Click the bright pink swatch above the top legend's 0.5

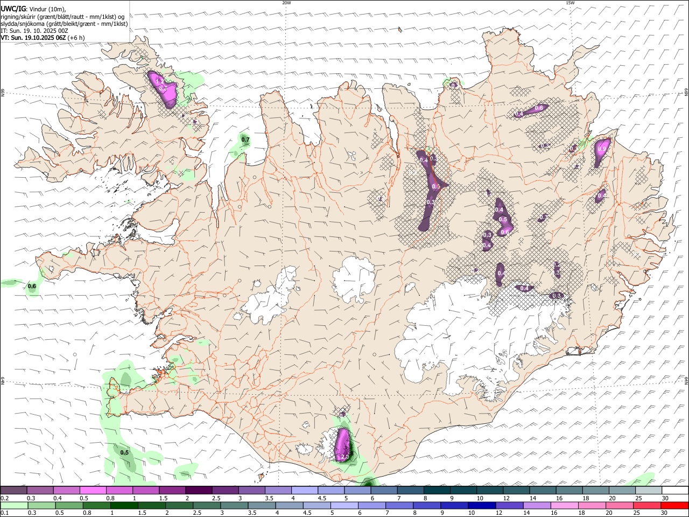click(93, 491)
